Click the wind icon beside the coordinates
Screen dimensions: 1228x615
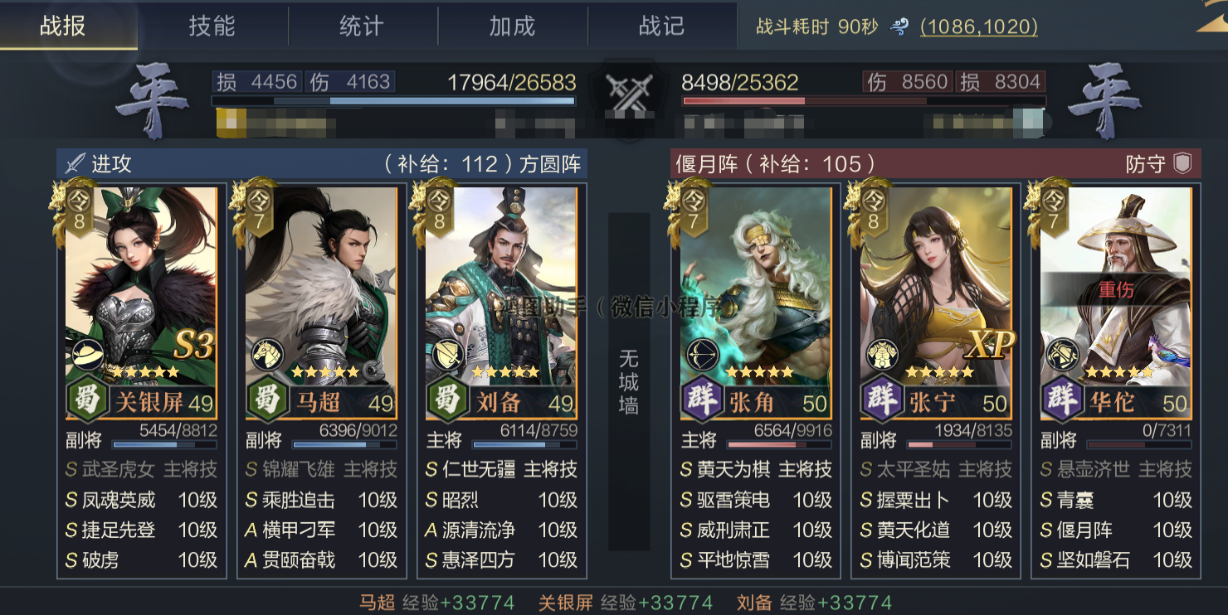click(x=899, y=27)
